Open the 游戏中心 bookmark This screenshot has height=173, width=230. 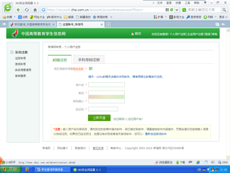point(54,17)
